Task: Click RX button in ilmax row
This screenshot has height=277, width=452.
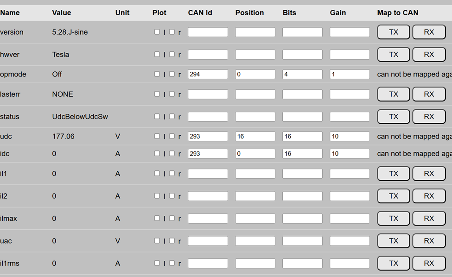Action: [429, 218]
